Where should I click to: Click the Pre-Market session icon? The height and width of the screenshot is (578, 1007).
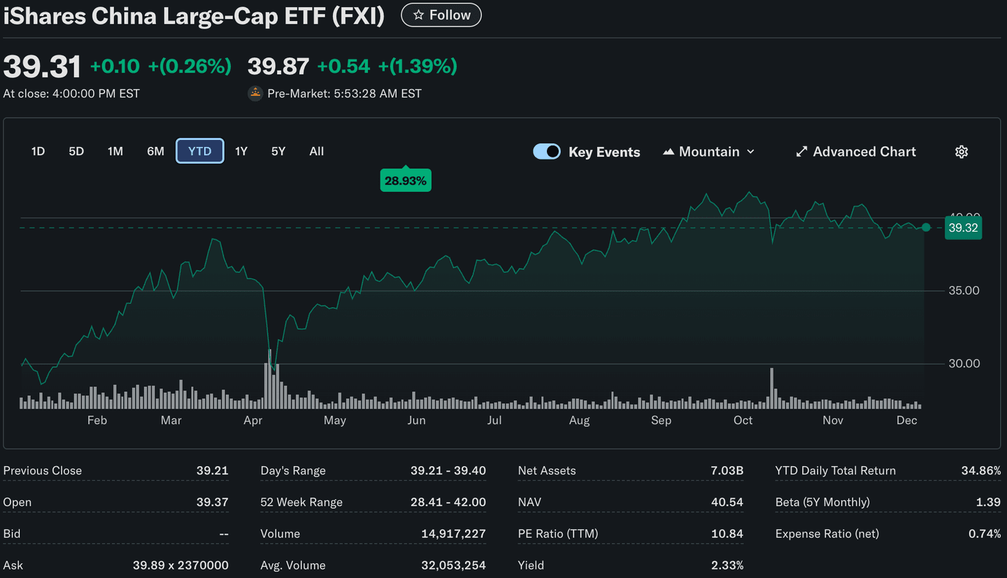(256, 92)
